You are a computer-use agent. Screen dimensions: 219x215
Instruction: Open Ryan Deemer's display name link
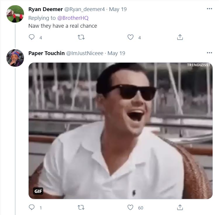click(x=45, y=9)
